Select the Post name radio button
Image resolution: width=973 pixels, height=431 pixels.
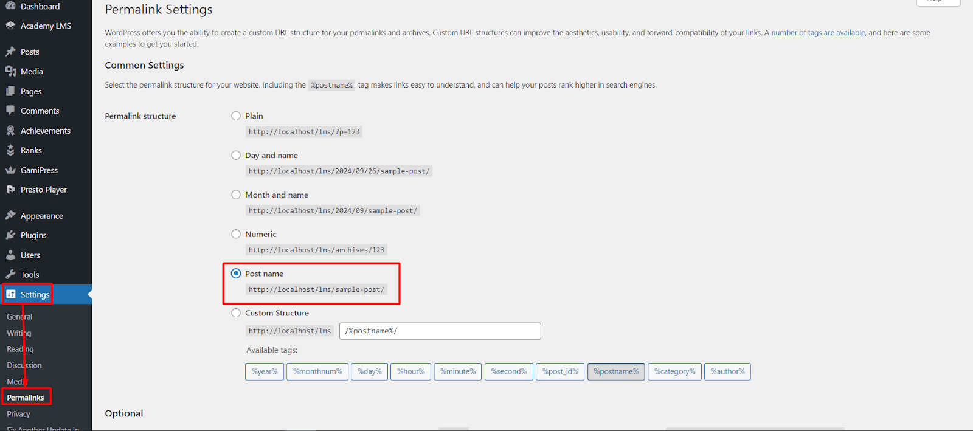(236, 274)
